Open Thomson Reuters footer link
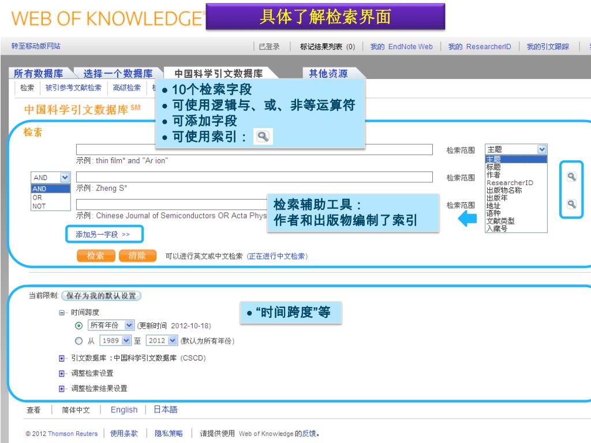 [x=73, y=434]
